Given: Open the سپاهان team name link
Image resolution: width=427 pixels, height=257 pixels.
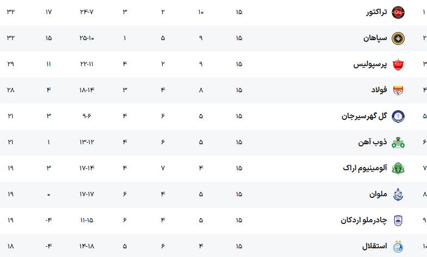Looking at the screenshot, I should (x=375, y=38).
